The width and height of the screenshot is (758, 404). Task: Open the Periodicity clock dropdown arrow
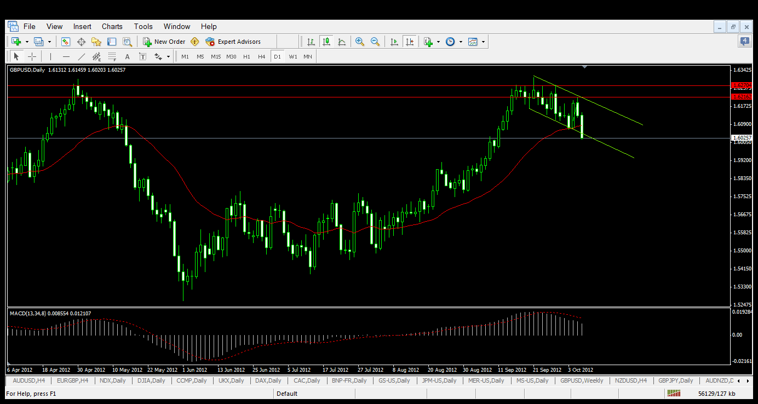(x=461, y=42)
